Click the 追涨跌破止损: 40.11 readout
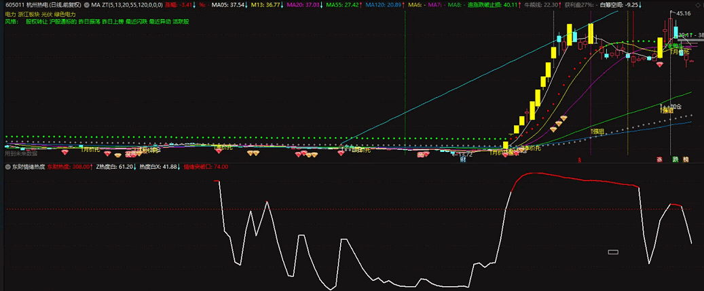The image size is (704, 291). [493, 5]
